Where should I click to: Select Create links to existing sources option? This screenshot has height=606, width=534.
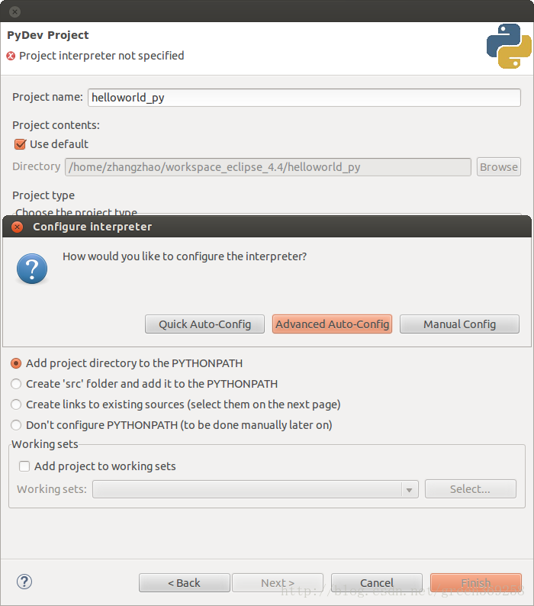16,405
